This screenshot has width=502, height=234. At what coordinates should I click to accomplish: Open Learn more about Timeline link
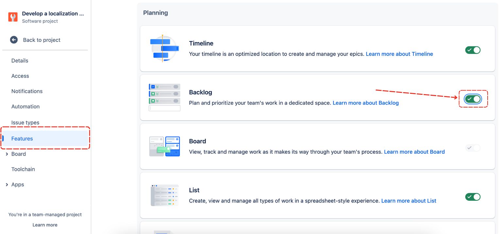399,54
